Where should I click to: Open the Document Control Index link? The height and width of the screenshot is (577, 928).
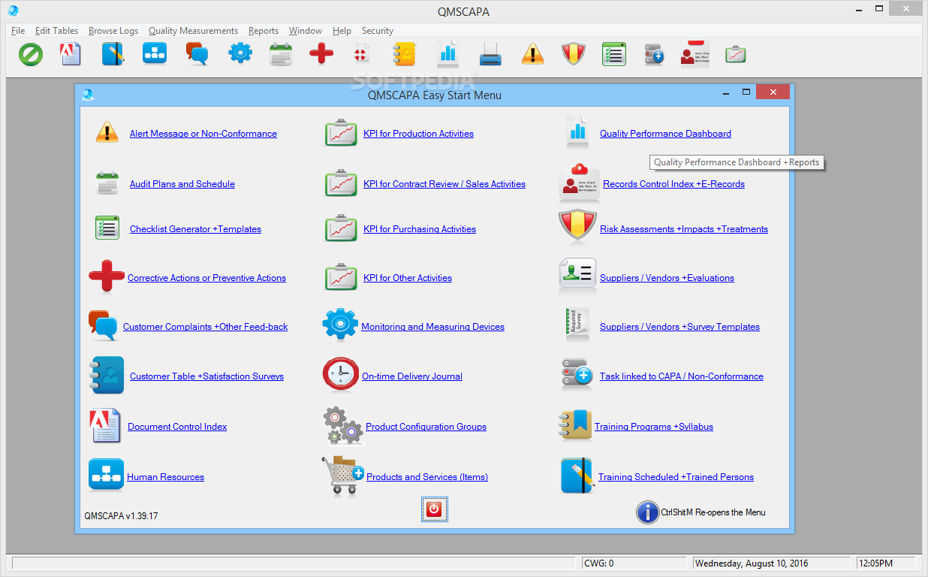177,427
